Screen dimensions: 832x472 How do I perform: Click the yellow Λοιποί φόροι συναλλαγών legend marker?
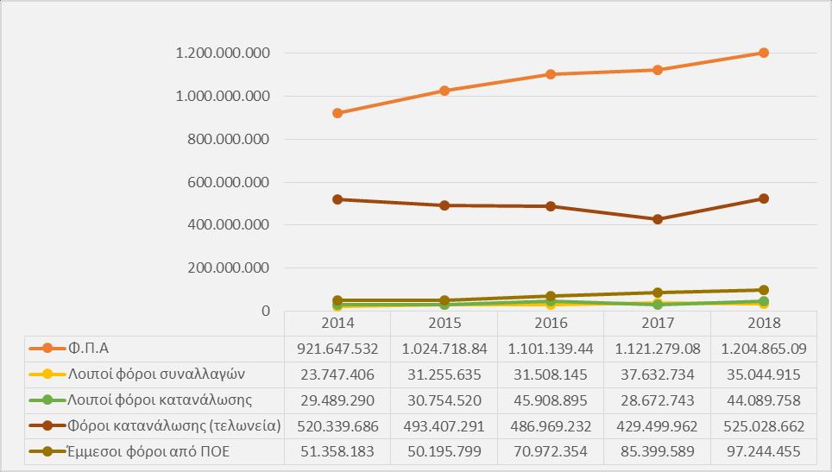(47, 374)
